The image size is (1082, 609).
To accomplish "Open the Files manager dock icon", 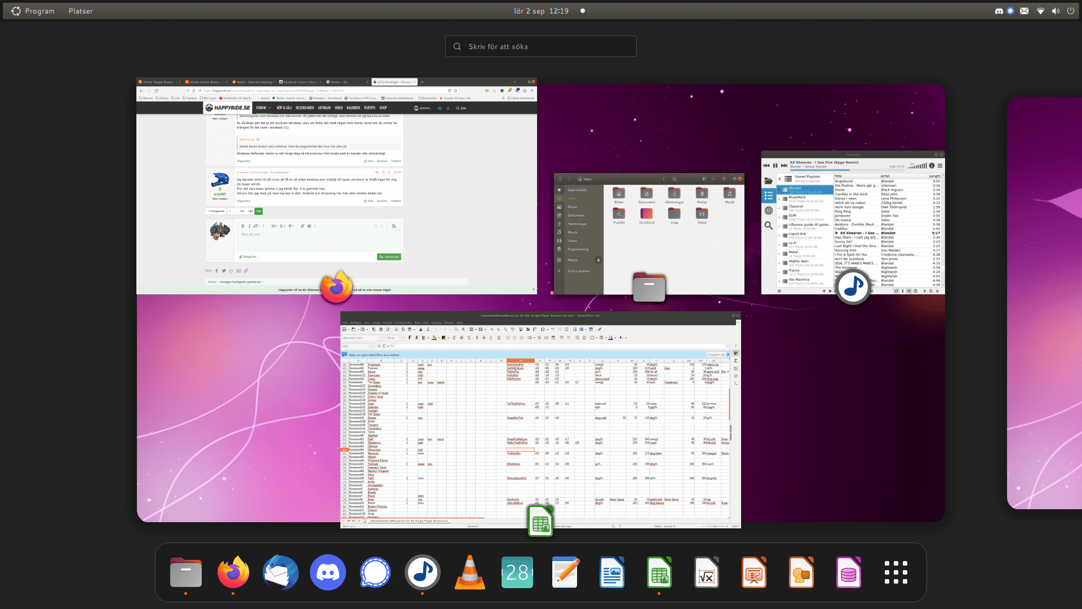I will click(186, 572).
